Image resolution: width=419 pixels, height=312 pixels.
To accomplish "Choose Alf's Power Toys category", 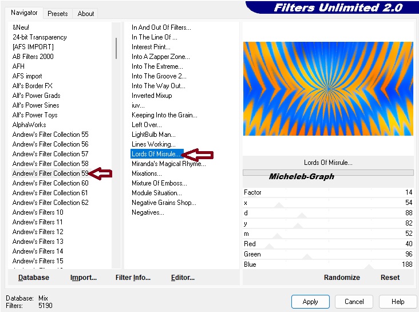I will [x=35, y=115].
